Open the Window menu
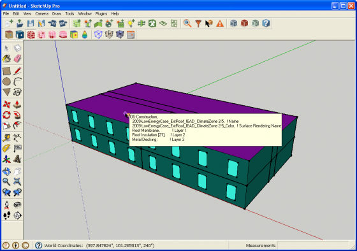Screen dimensions: 357x251 click(85, 13)
